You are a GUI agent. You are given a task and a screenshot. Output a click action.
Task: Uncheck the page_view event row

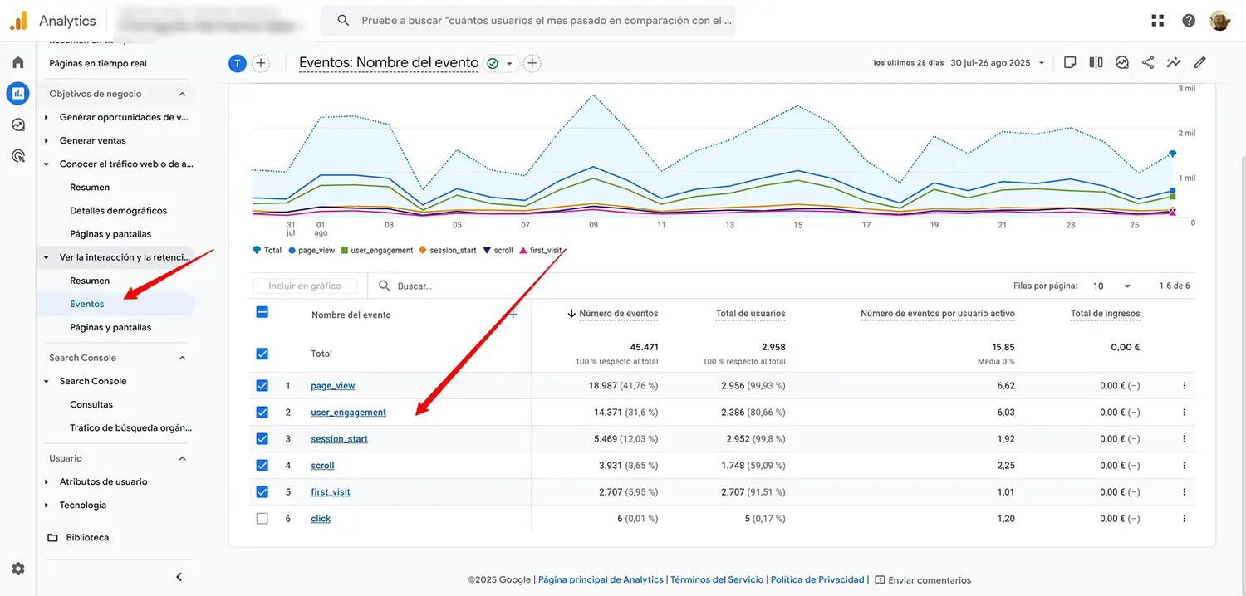(x=262, y=385)
